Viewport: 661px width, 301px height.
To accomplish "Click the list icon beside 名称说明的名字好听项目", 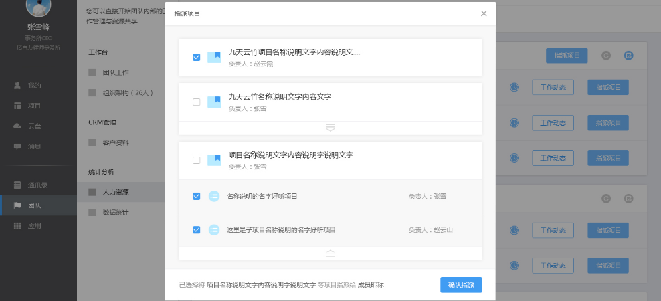I will click(x=214, y=196).
